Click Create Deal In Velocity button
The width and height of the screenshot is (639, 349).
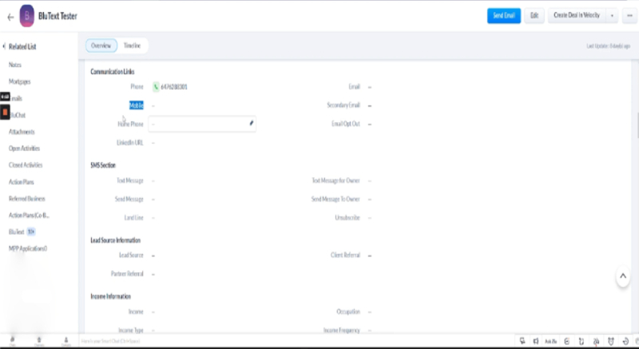pyautogui.click(x=577, y=15)
